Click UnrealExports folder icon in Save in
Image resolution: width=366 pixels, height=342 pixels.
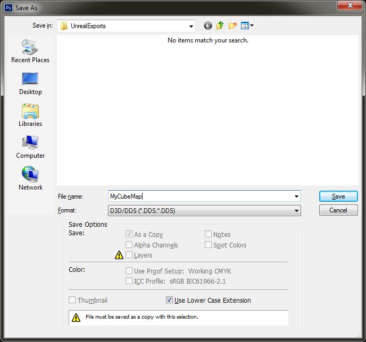tap(64, 26)
